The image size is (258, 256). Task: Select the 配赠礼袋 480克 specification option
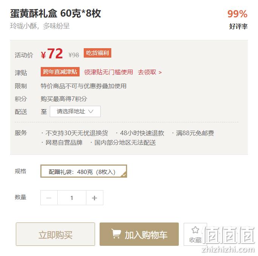pos(84,171)
